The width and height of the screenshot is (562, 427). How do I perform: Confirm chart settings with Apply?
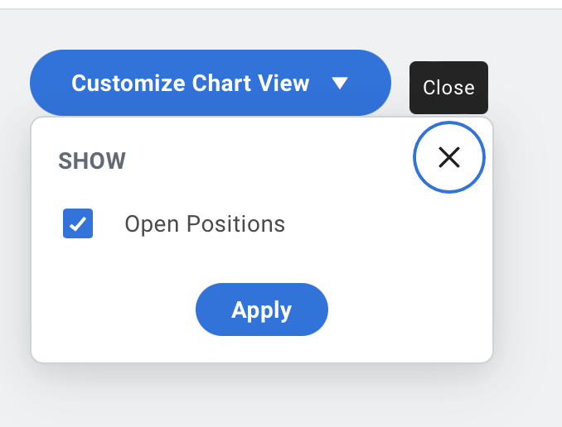click(262, 309)
